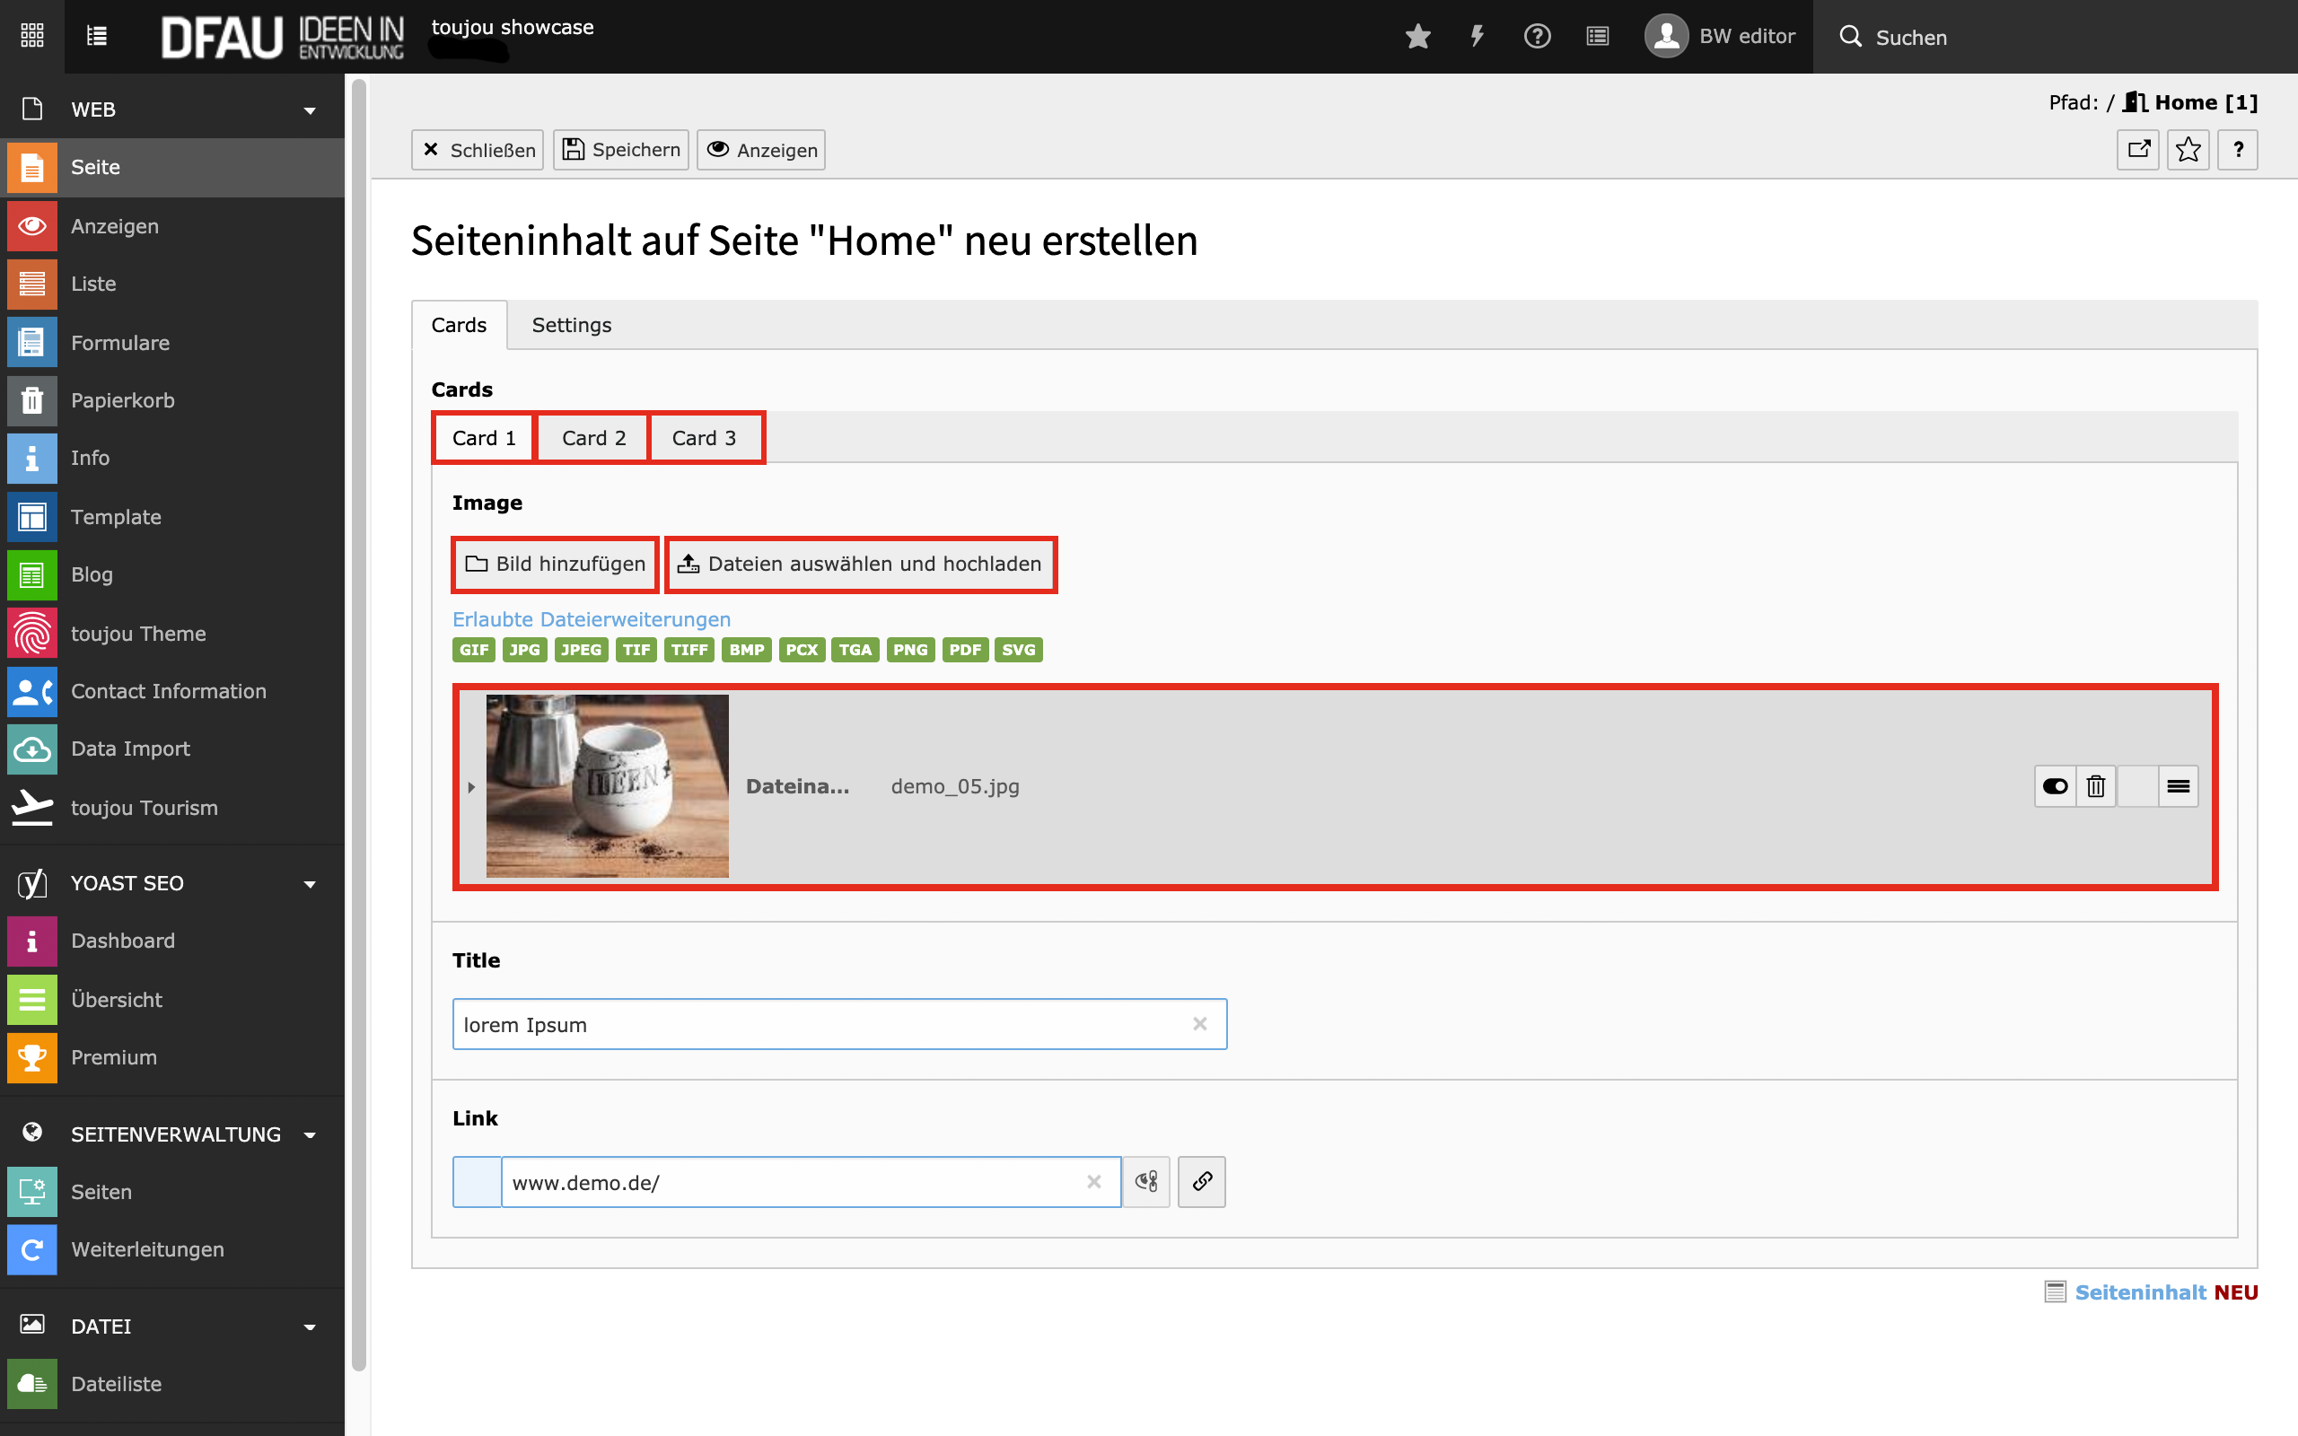Delete the demo_05.jpg image with trash icon

point(2096,786)
